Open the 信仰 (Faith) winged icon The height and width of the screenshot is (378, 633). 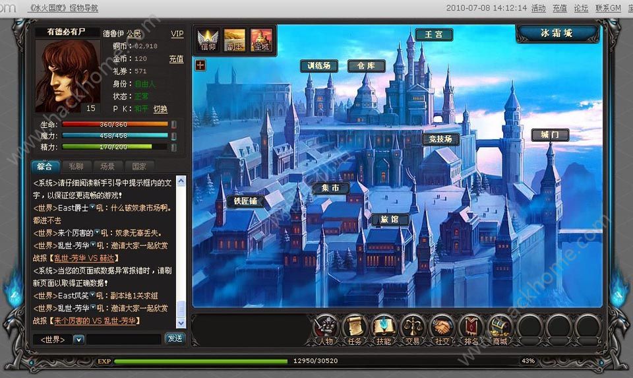(208, 40)
